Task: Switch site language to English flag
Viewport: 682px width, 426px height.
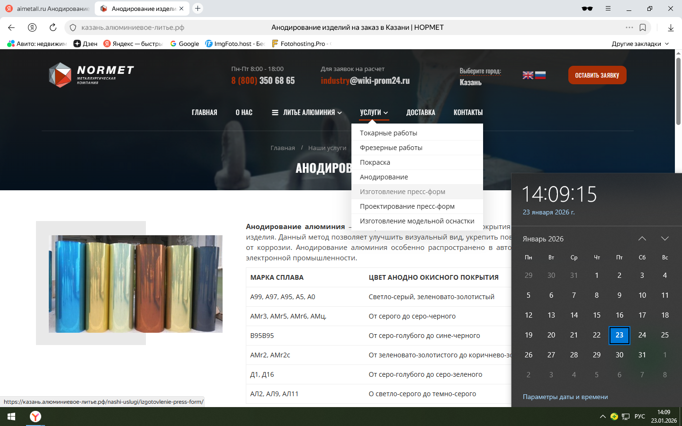Action: 528,75
